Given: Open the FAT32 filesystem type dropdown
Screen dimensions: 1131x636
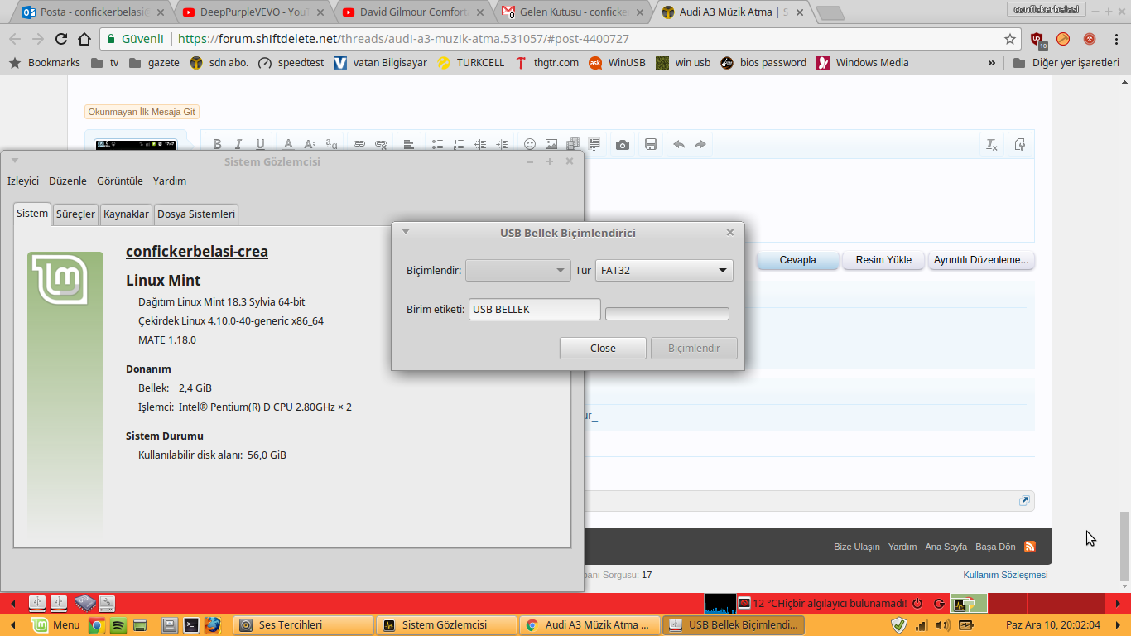Looking at the screenshot, I should (664, 270).
